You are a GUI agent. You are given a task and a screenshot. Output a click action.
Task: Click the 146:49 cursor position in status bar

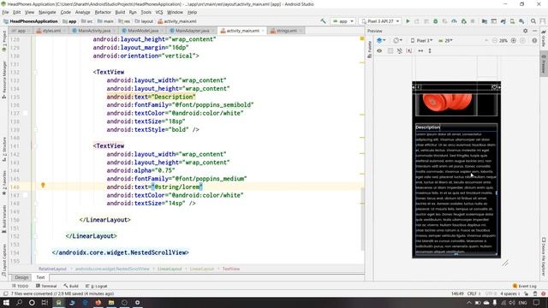[457, 293]
